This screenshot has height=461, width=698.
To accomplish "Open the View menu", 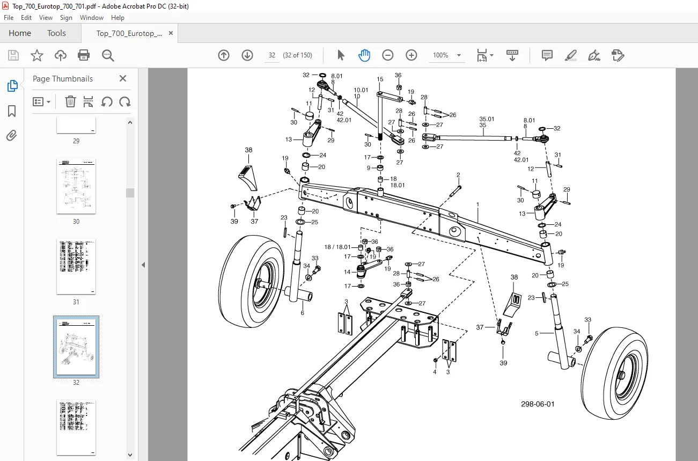I will pos(46,18).
